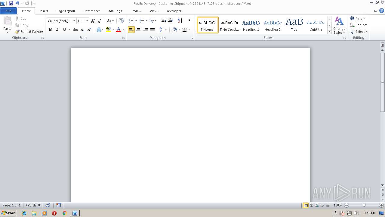
Task: Click the Sort A-Z icon
Action: click(x=180, y=21)
